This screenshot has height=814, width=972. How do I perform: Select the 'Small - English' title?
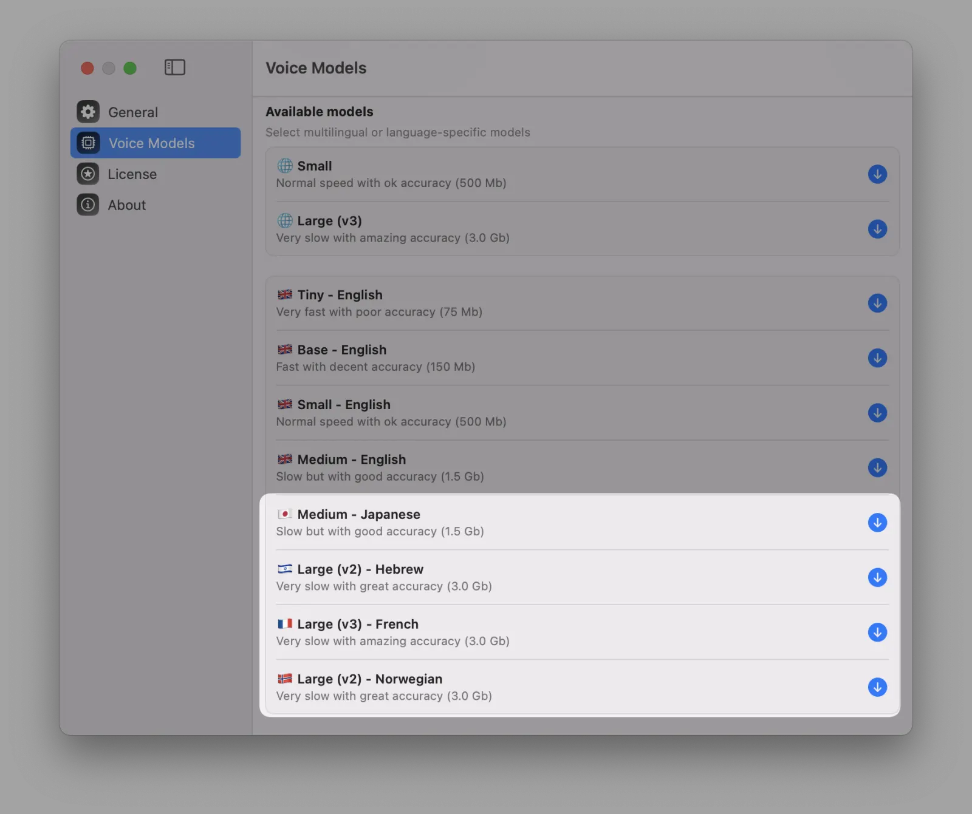pos(344,405)
